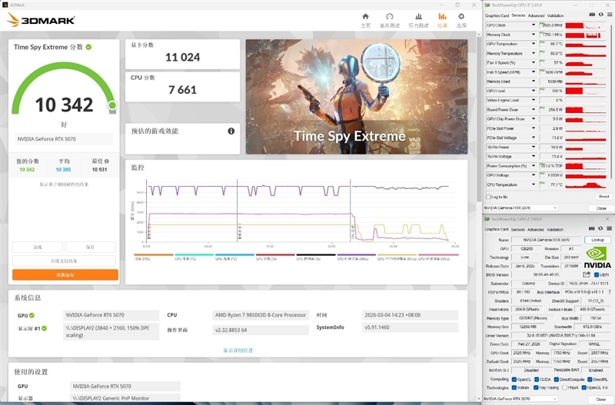This screenshot has width=615, height=405.
Task: Click the orange 再次运行 run again button
Action: 65,275
